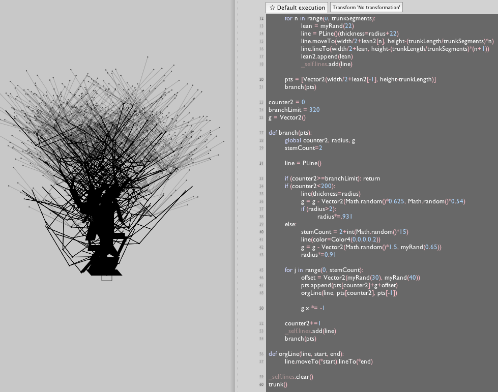
Task: Click line number 60 in the gutter
Action: tap(261, 384)
